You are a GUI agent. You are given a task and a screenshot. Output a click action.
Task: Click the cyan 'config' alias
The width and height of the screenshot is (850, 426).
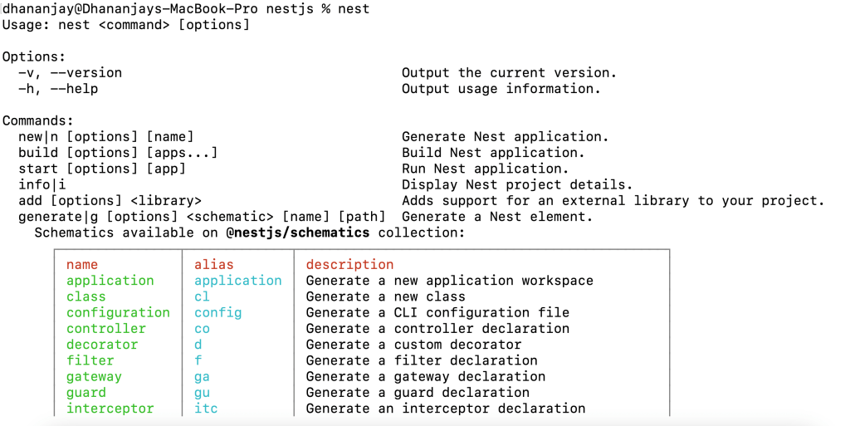(x=217, y=312)
